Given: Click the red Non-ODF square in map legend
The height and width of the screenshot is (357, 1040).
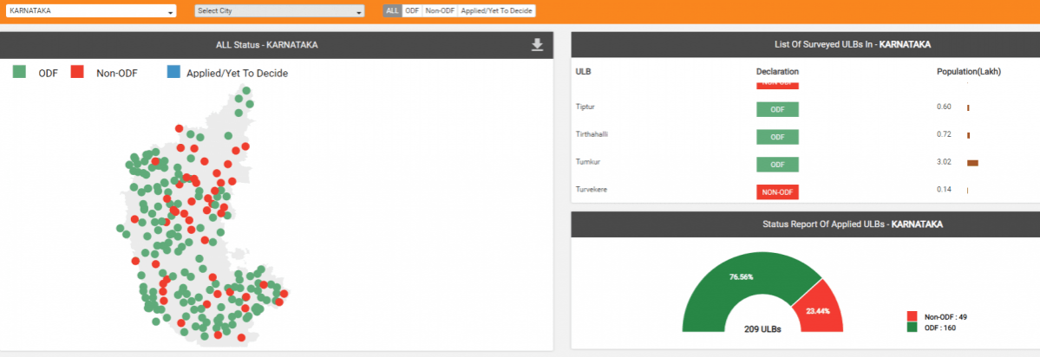Looking at the screenshot, I should (77, 73).
